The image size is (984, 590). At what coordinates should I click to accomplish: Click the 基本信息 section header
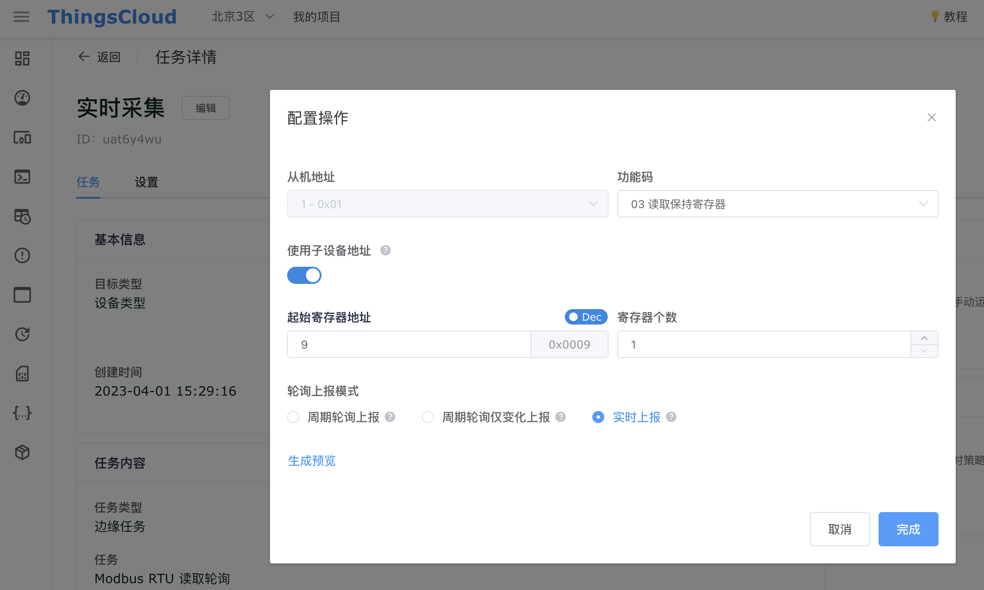click(x=120, y=239)
